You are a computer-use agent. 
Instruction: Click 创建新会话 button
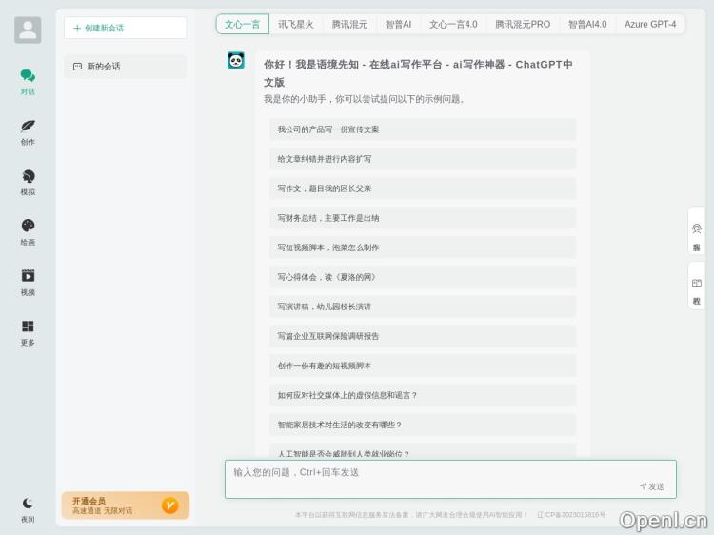(126, 28)
